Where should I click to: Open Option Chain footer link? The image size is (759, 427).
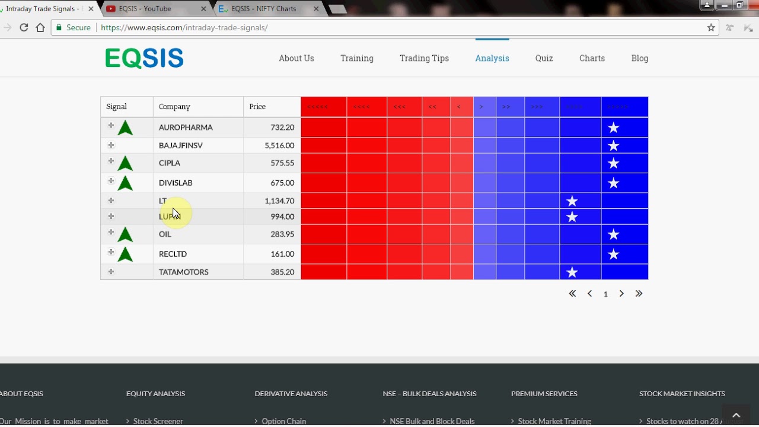[284, 421]
